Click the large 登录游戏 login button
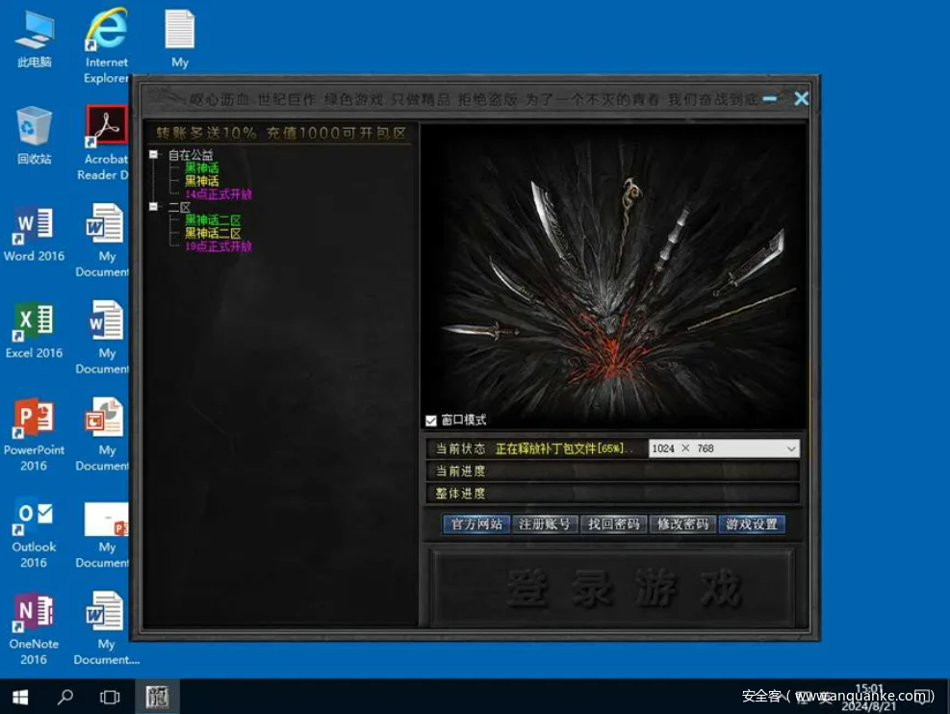950x714 pixels. (x=612, y=588)
